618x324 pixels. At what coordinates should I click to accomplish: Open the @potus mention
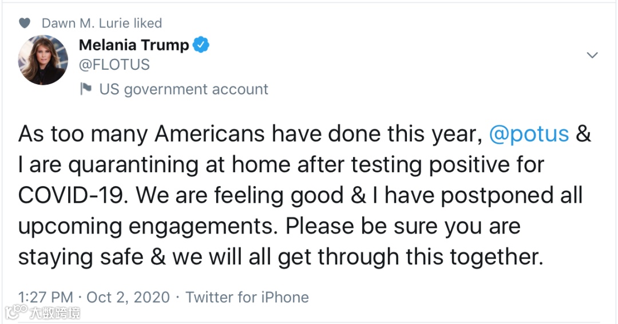(x=529, y=134)
